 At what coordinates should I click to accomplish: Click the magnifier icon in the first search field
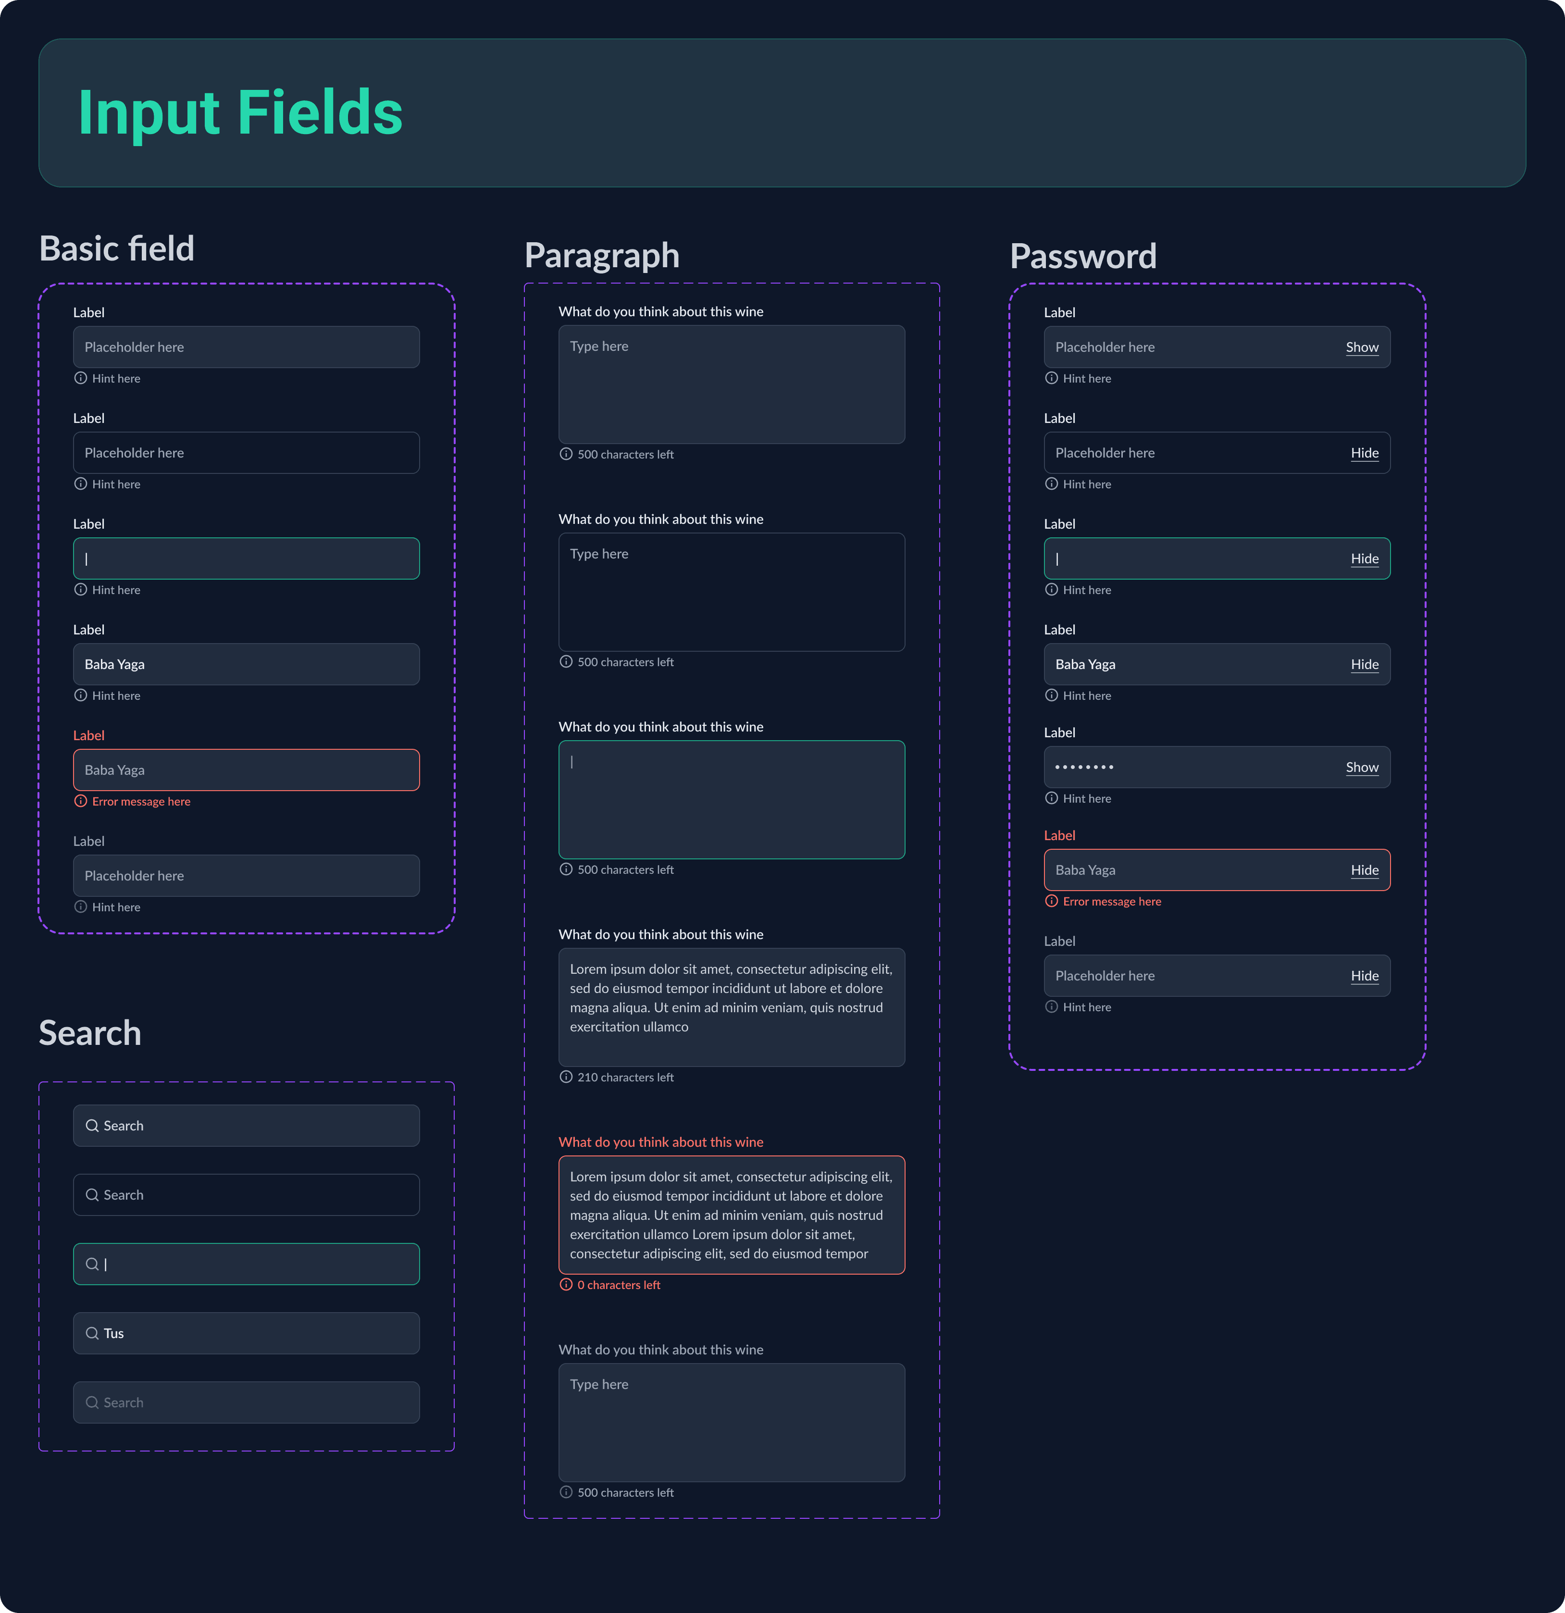pyautogui.click(x=92, y=1126)
